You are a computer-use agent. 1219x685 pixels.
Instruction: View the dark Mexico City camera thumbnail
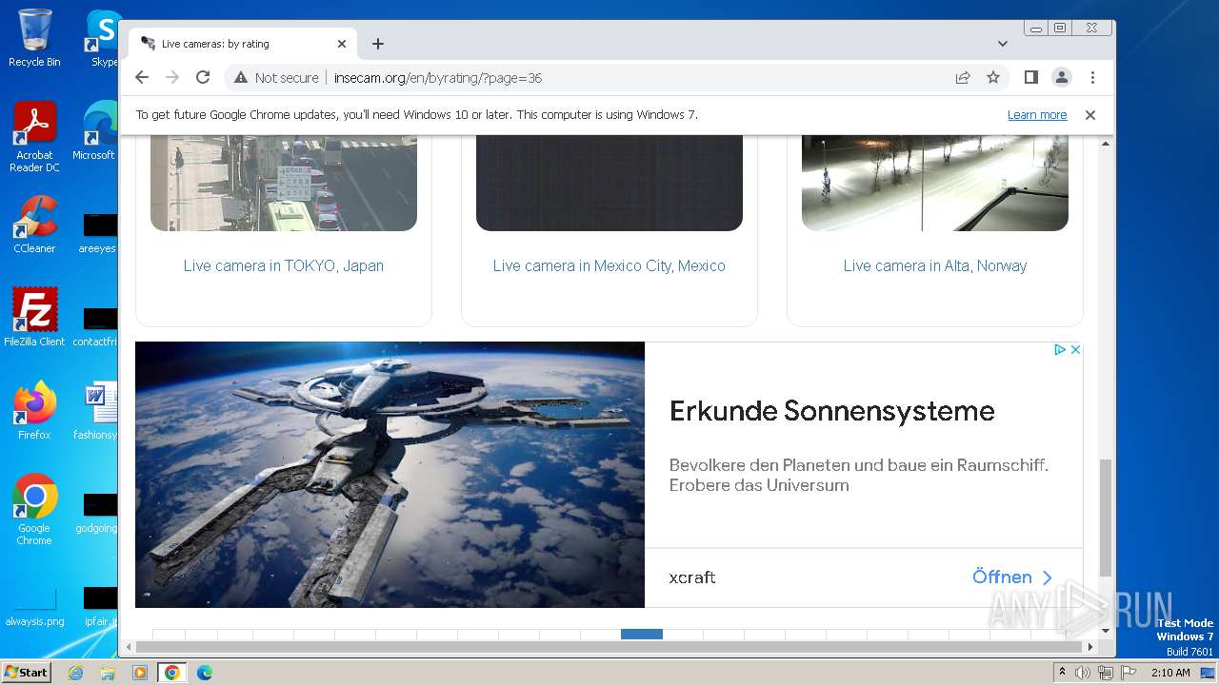609,183
